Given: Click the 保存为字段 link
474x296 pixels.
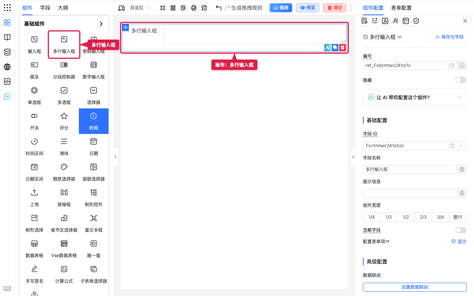Looking at the screenshot, I should (x=450, y=37).
